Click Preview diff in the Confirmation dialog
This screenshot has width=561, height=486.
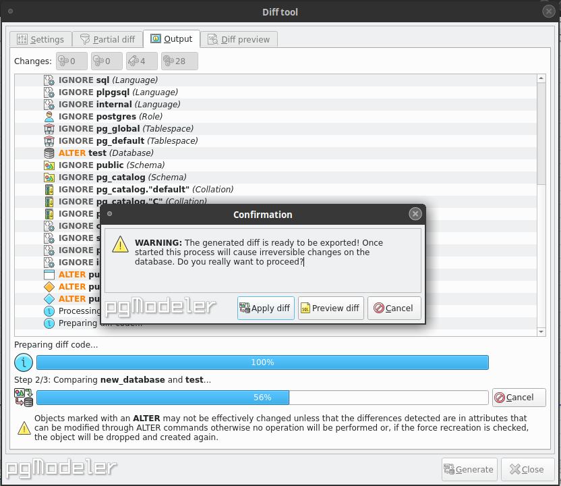(330, 308)
